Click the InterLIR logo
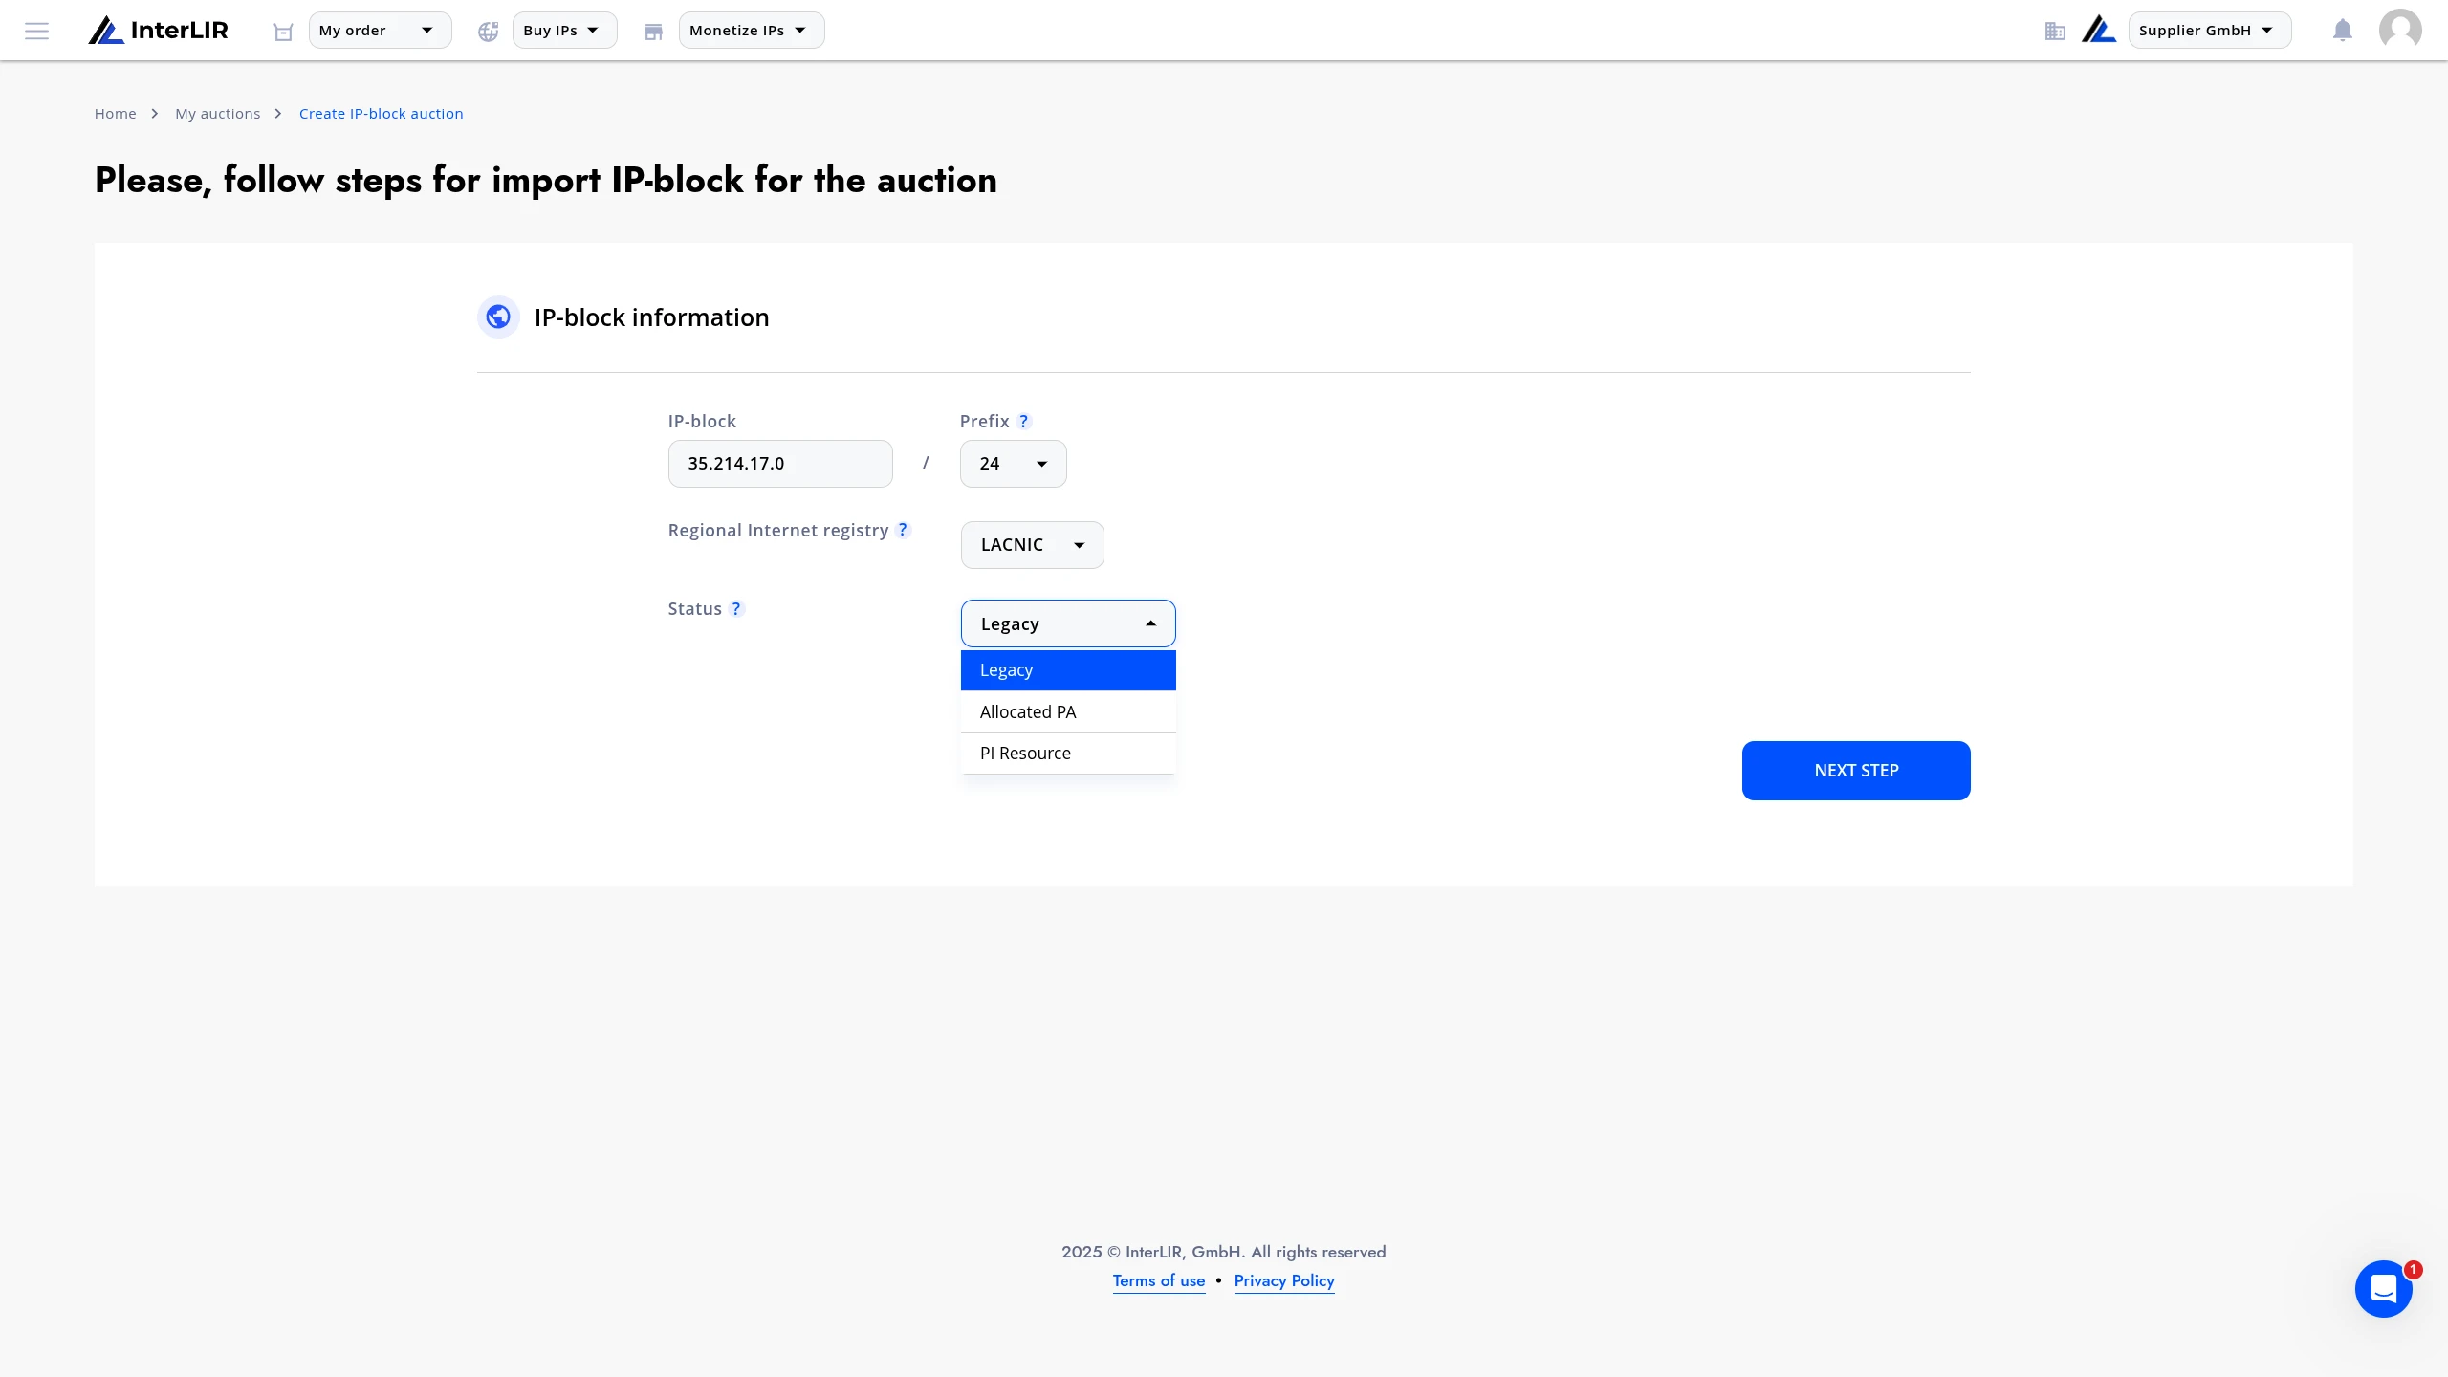The width and height of the screenshot is (2448, 1377). click(159, 31)
